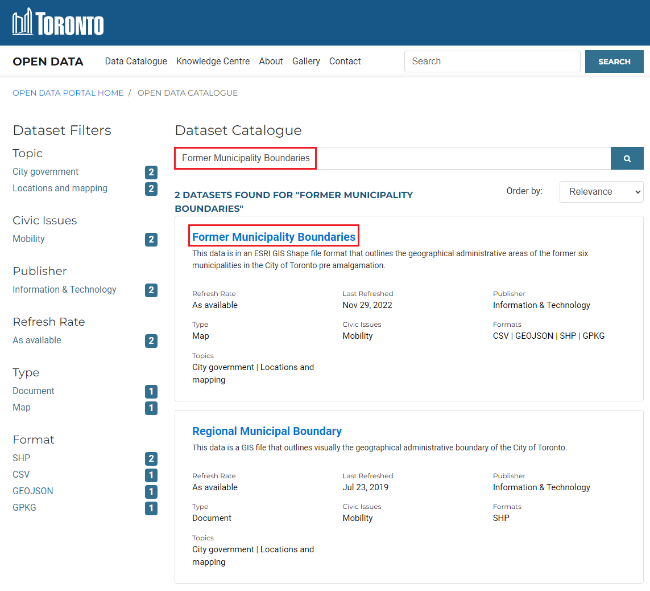The image size is (650, 591).
Task: Focus the top Search input field
Action: [492, 61]
